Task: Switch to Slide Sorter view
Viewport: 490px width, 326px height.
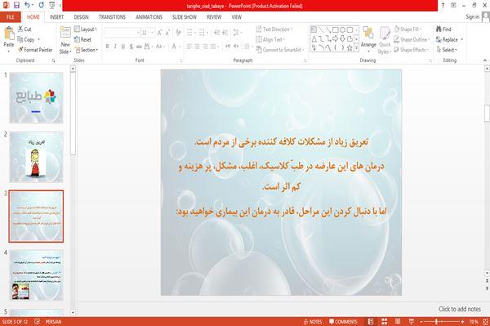Action: 385,321
